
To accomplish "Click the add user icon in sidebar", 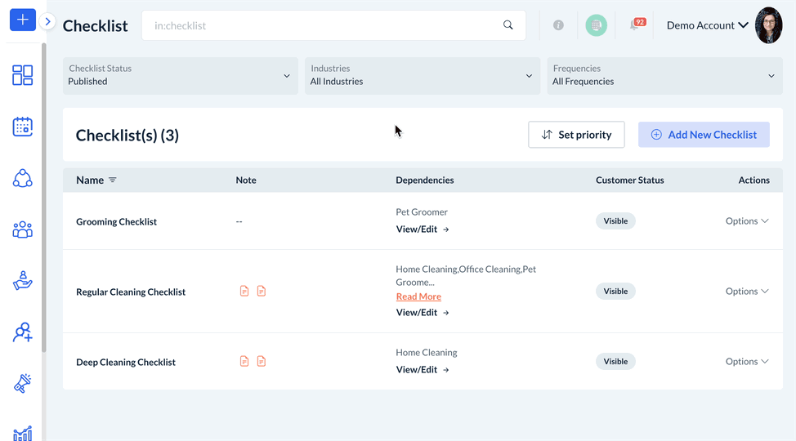I will (23, 332).
